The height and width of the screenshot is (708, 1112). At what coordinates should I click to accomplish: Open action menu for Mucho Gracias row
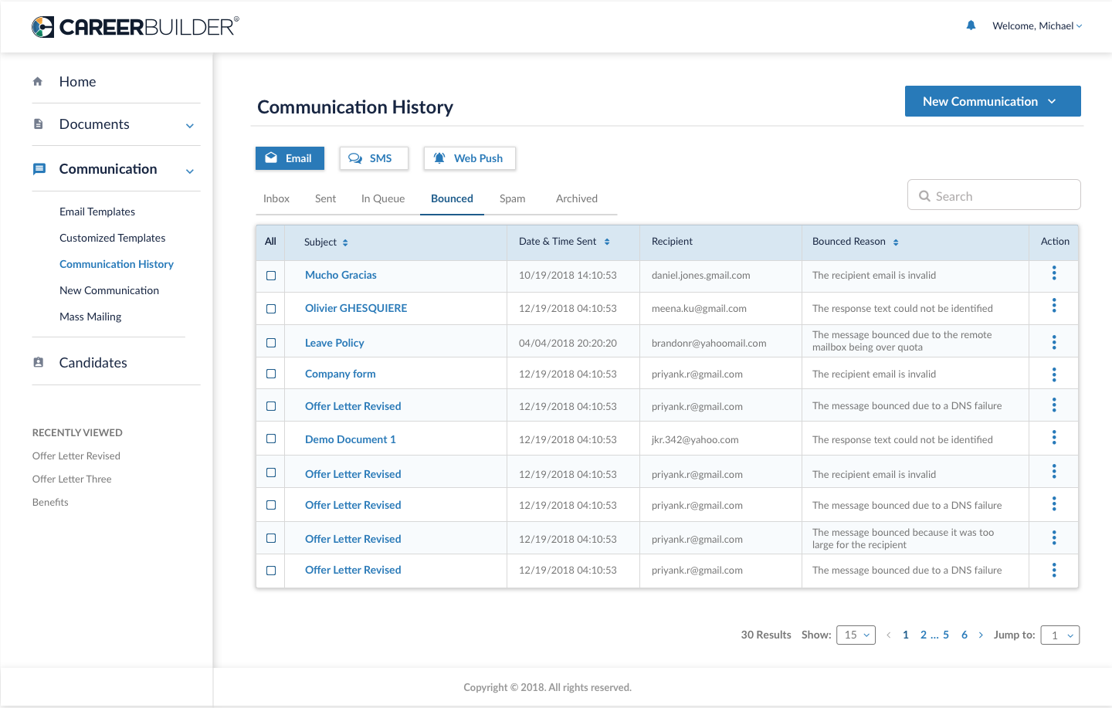(1054, 273)
